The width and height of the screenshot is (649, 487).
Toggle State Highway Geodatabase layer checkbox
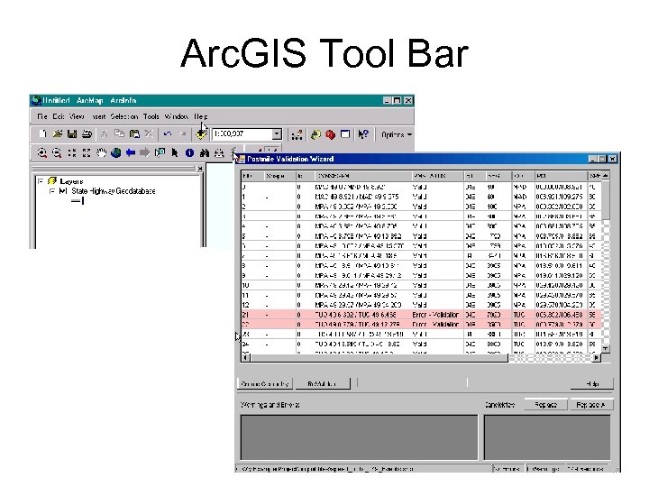click(62, 191)
